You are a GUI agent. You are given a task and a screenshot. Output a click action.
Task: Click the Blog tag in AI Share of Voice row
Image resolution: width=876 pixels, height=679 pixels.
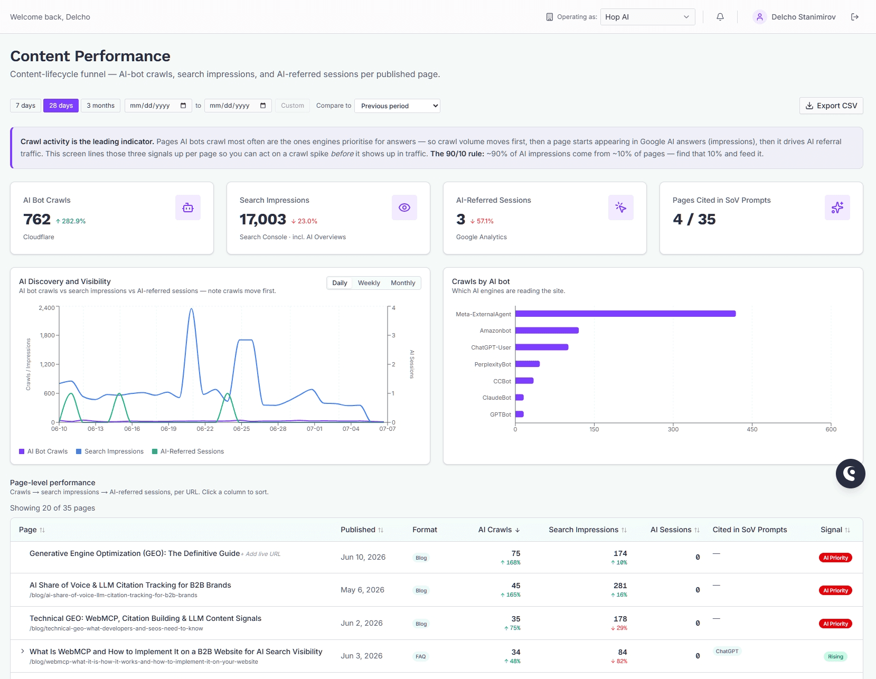click(421, 590)
